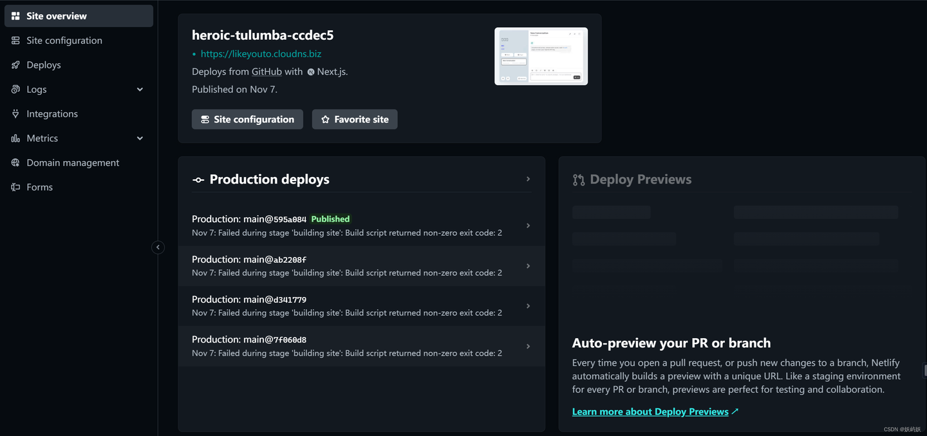This screenshot has height=436, width=927.
Task: Click the Forms sidebar icon
Action: 15,187
